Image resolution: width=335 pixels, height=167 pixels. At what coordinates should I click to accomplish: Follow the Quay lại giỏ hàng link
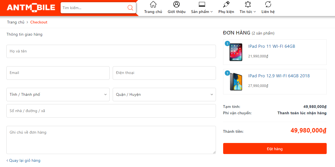(24, 160)
